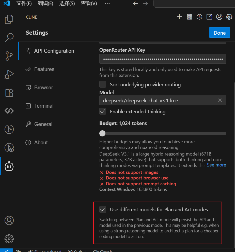The height and width of the screenshot is (252, 235).
Task: Toggle Sort underlying provider routing checkbox
Action: pos(103,84)
